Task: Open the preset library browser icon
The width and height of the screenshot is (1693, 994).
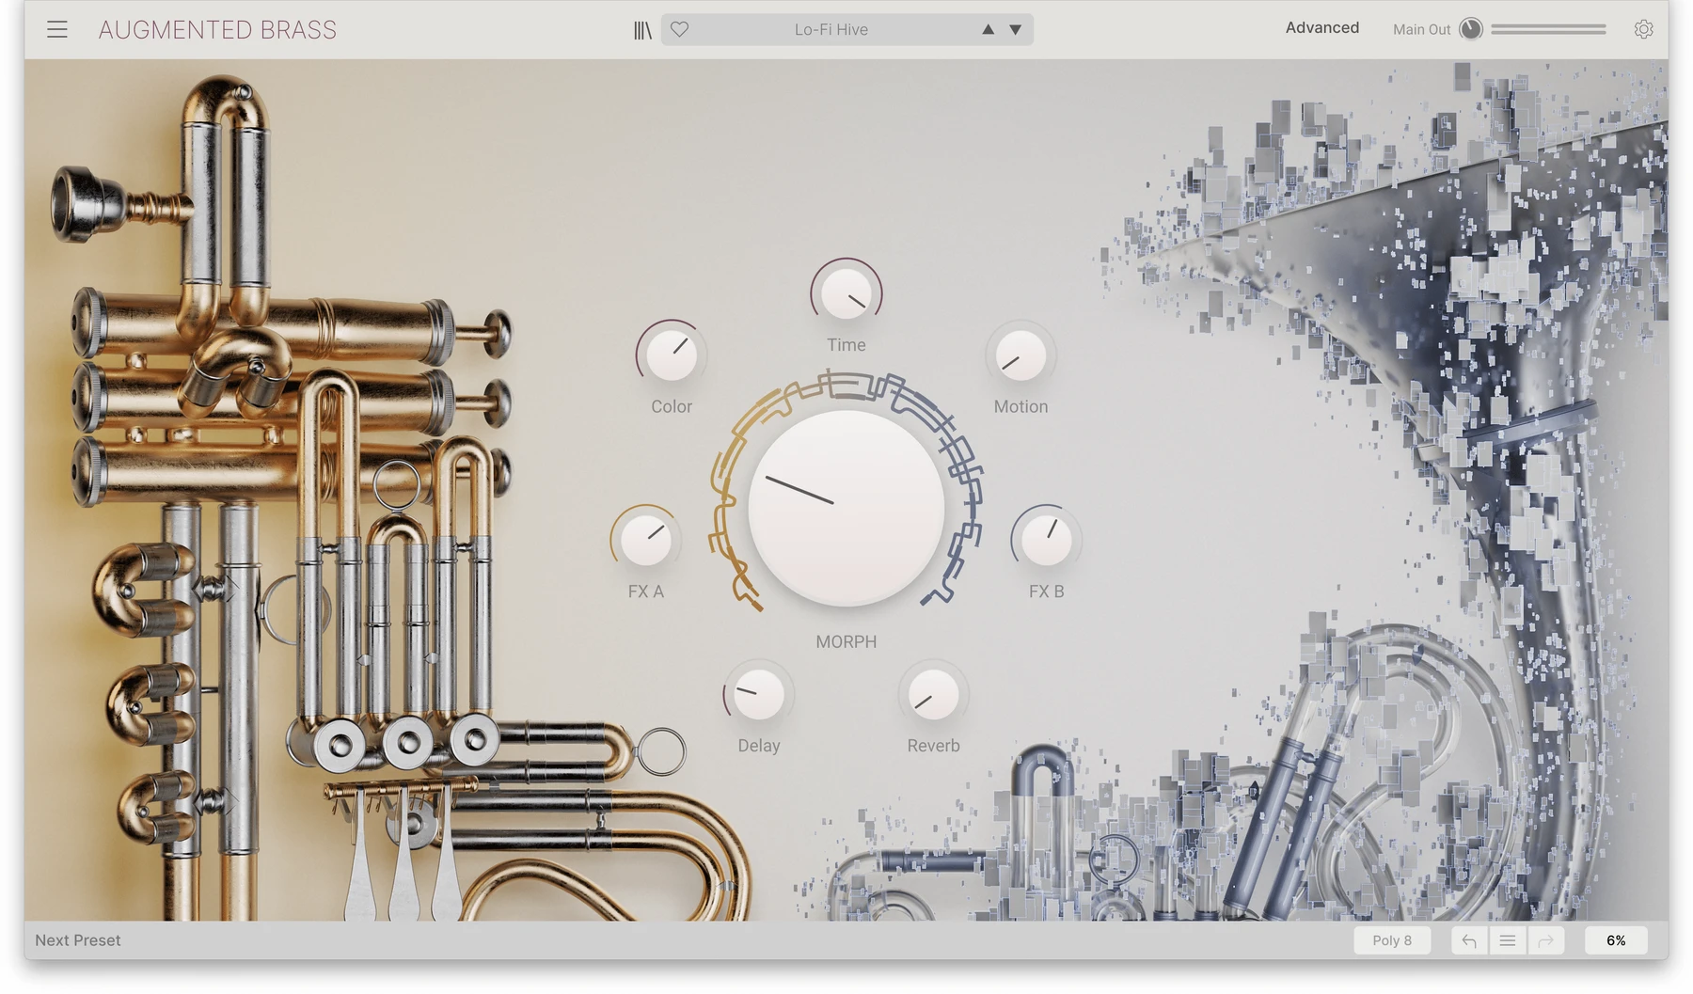Action: pos(642,30)
